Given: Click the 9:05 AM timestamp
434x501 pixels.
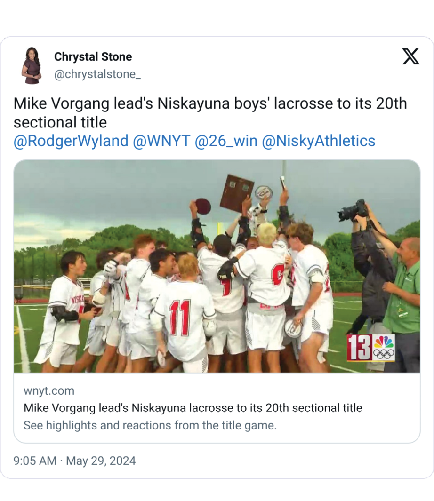Looking at the screenshot, I should 35,461.
